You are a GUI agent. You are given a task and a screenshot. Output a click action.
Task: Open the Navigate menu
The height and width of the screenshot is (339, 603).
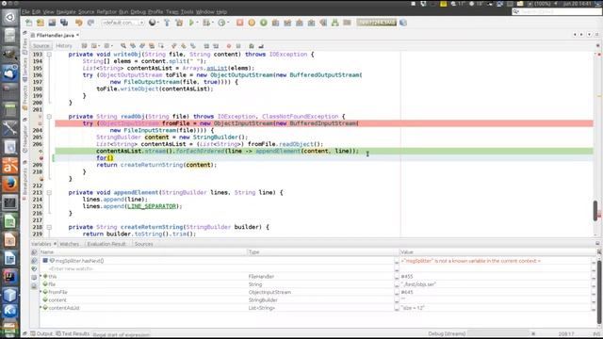(x=67, y=12)
